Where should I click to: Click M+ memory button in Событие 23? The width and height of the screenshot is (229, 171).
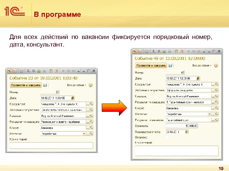pos(68,71)
